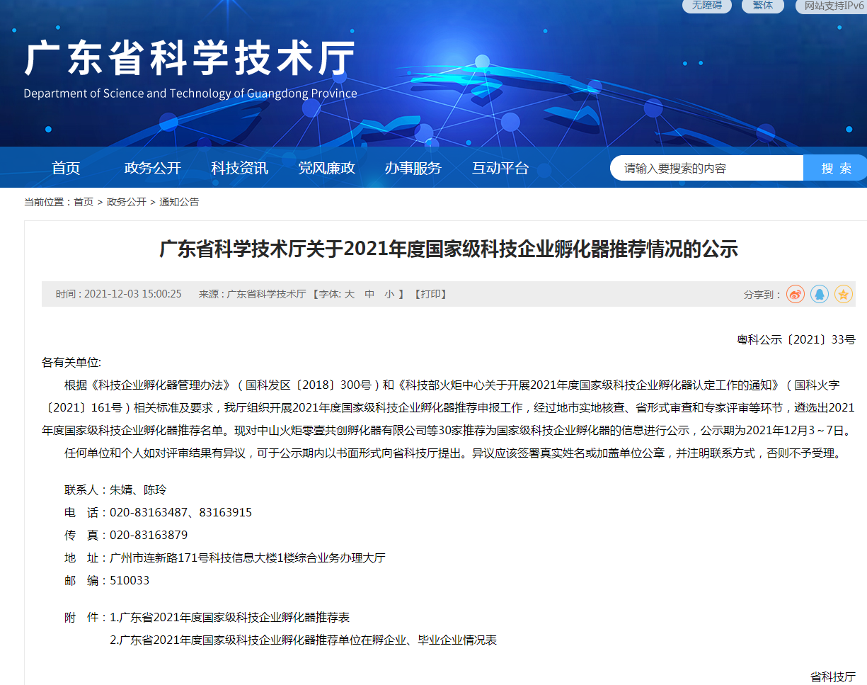Image resolution: width=867 pixels, height=685 pixels.
Task: Open the 办事服务 menu
Action: coord(413,168)
